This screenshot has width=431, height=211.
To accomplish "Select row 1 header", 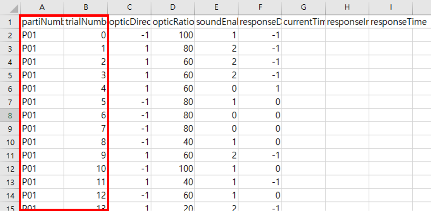I will point(10,22).
